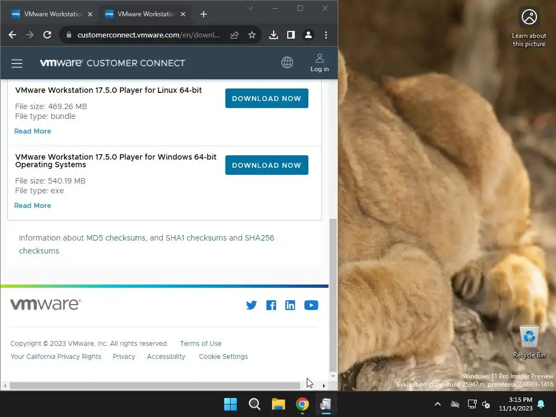The height and width of the screenshot is (417, 556).
Task: Reload the page with the refresh icon
Action: [x=47, y=35]
